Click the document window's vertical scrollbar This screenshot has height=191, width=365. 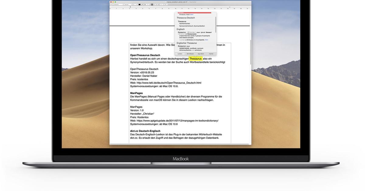(x=250, y=52)
